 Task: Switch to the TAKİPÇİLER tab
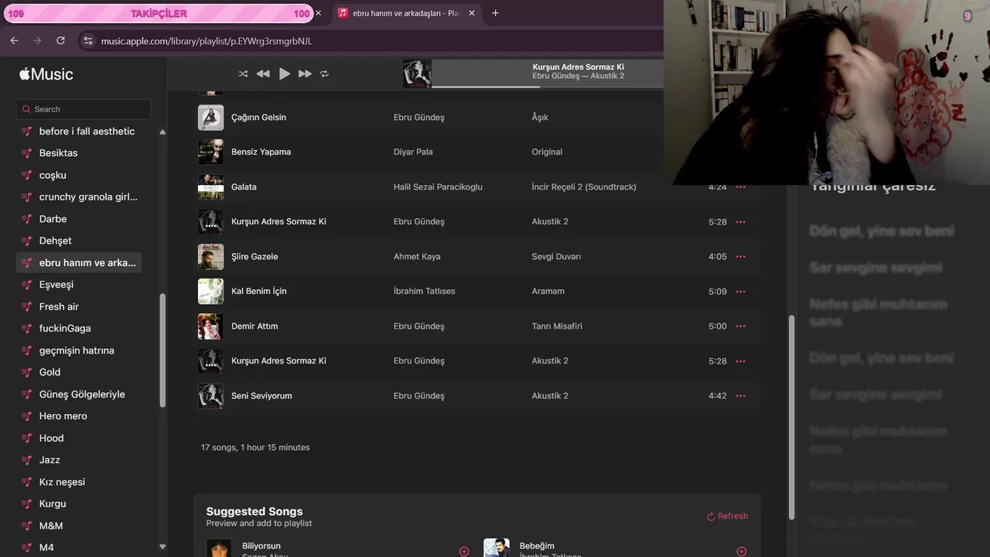159,13
